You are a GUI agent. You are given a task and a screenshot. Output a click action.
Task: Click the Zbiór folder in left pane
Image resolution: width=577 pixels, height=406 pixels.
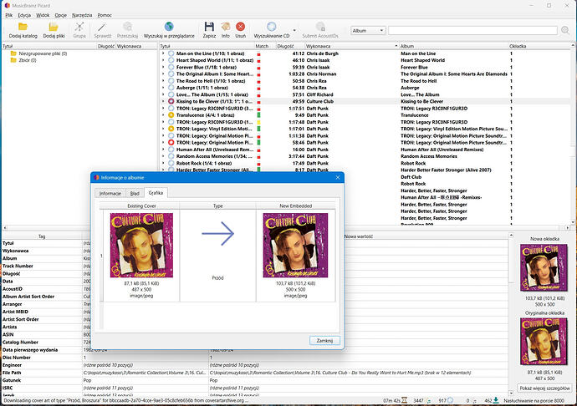(23, 60)
